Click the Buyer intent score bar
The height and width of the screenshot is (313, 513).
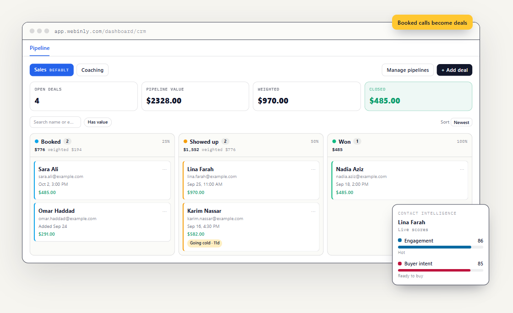click(440, 270)
